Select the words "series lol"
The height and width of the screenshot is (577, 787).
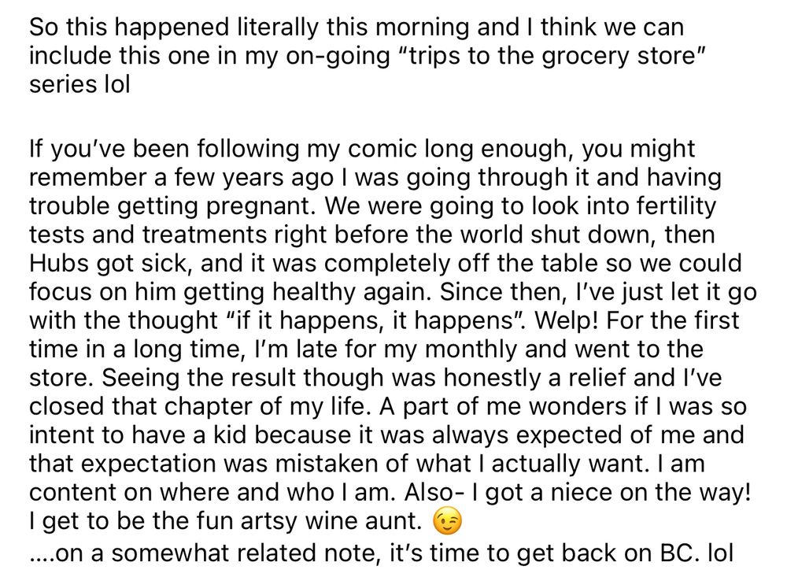click(79, 84)
